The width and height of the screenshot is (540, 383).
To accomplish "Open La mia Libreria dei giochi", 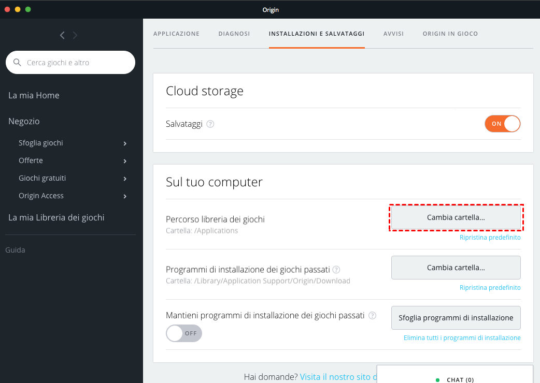I will click(56, 217).
